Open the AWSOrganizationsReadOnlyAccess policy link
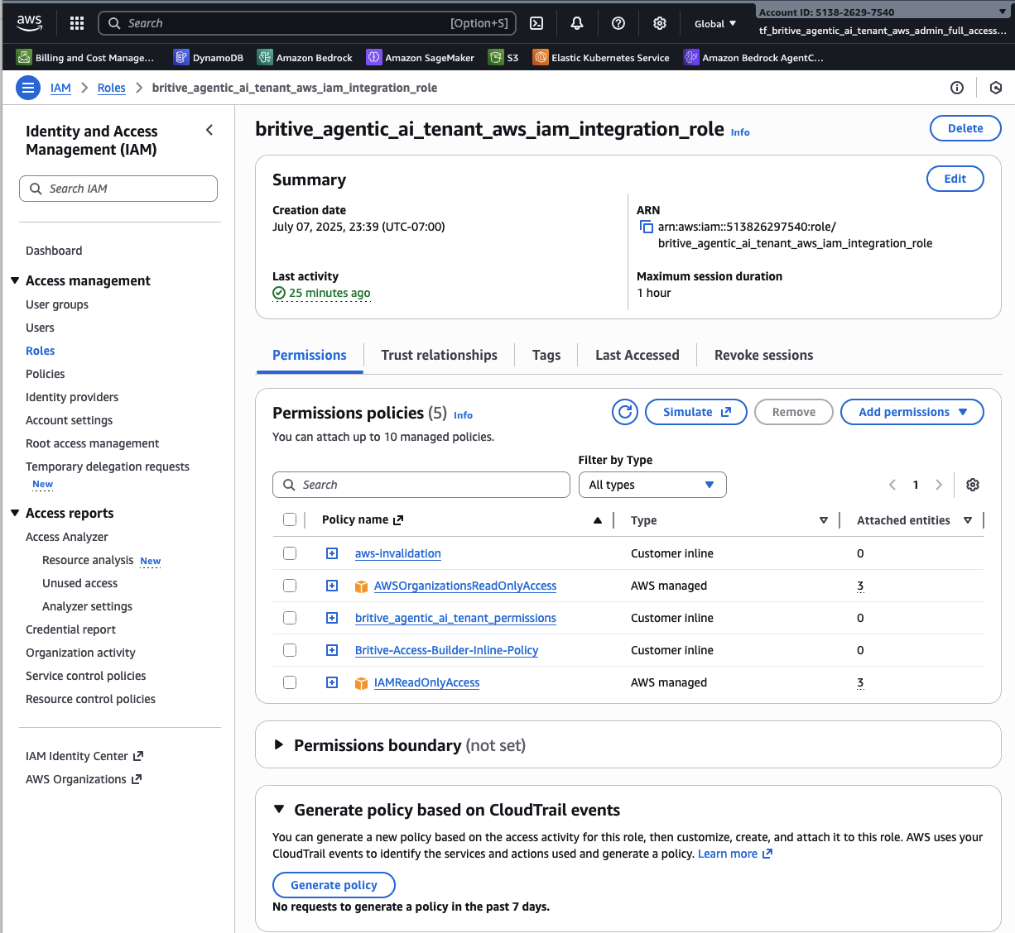This screenshot has height=933, width=1015. (x=464, y=586)
